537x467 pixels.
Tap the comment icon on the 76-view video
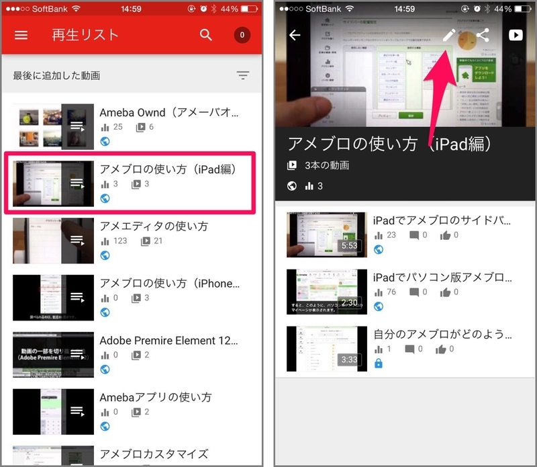[414, 292]
